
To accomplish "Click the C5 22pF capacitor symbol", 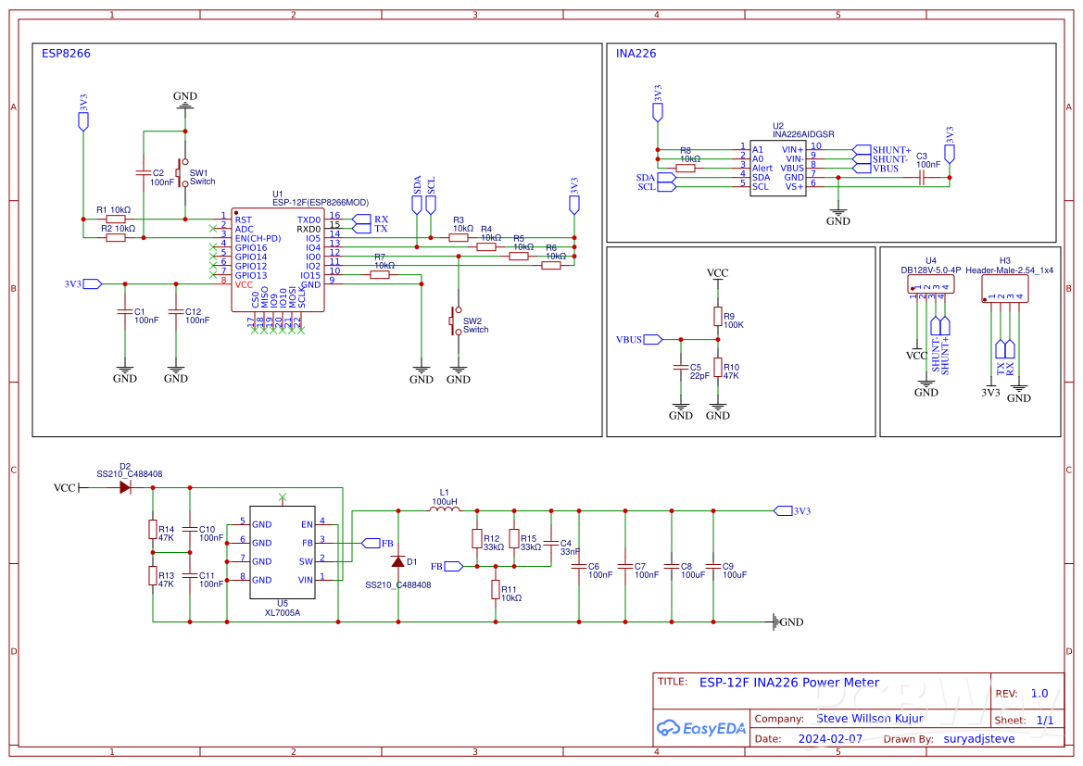I will coord(681,368).
